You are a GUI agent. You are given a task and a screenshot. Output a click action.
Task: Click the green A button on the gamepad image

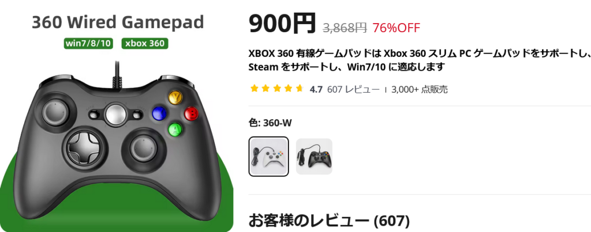[175, 130]
